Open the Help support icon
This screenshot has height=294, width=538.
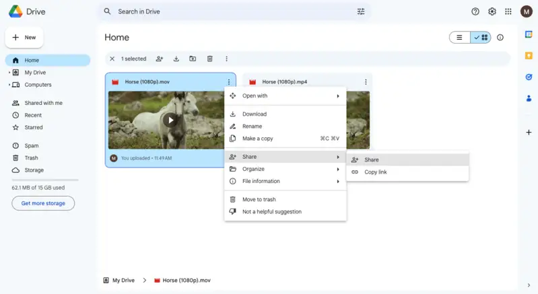click(x=475, y=11)
